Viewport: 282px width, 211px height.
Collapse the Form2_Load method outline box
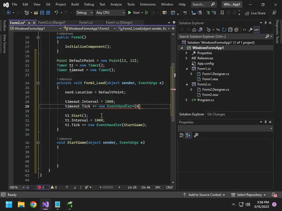[38, 83]
